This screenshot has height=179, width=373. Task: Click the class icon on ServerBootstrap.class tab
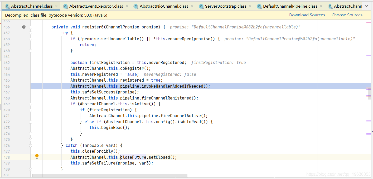201,6
